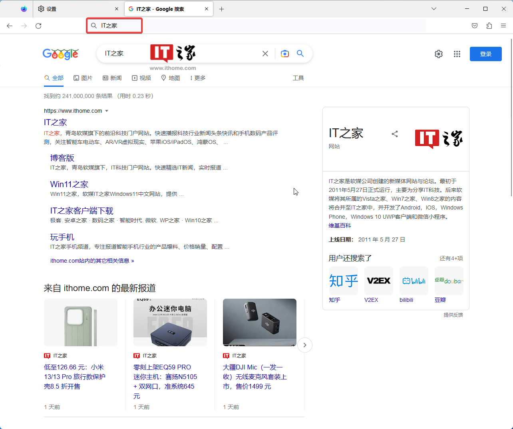Open the V2EX related search

379,285
